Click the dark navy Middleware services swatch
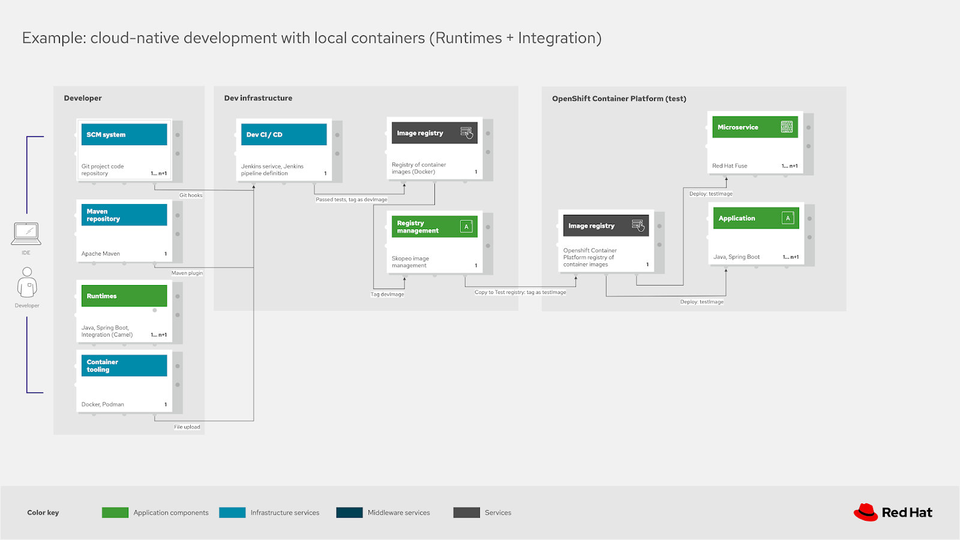 (349, 512)
